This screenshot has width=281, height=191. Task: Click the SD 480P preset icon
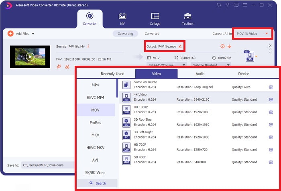pyautogui.click(x=126, y=160)
